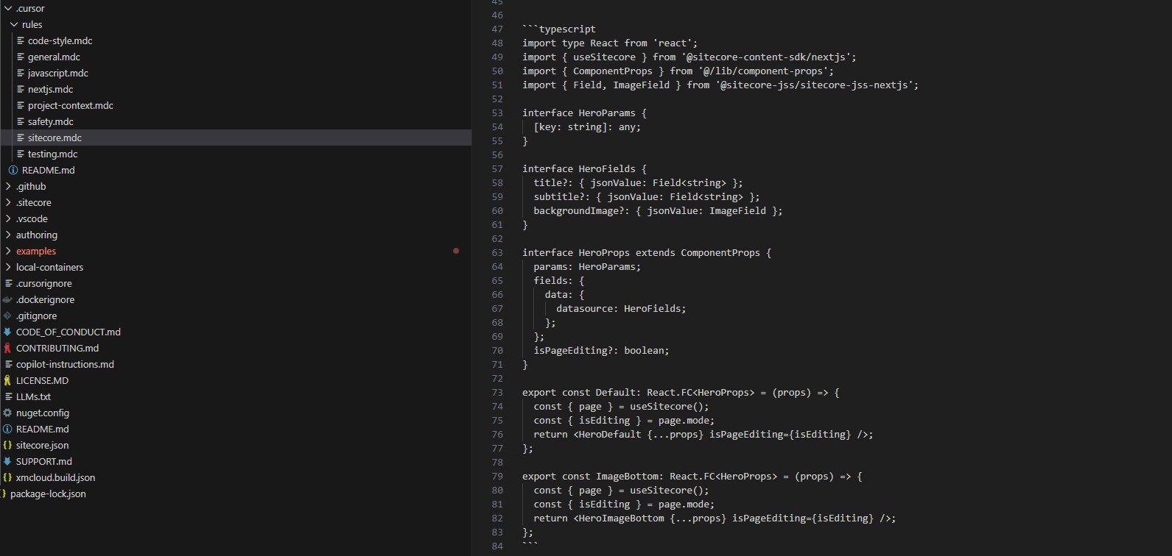Collapse the .cursor folder
The image size is (1172, 556).
click(x=8, y=8)
